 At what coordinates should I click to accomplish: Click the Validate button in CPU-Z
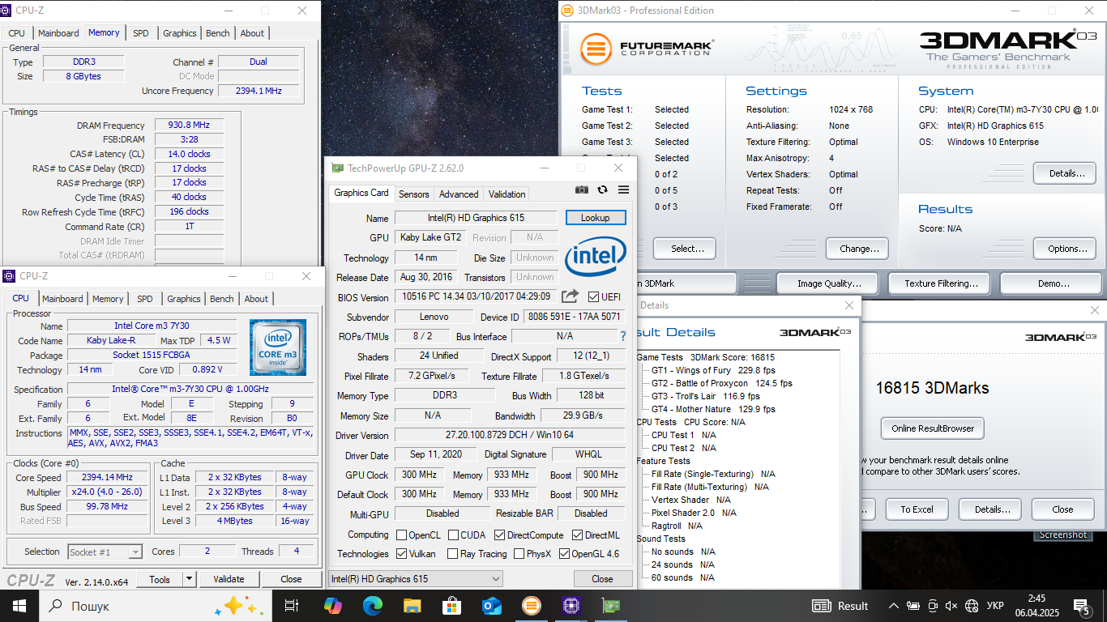click(x=229, y=579)
